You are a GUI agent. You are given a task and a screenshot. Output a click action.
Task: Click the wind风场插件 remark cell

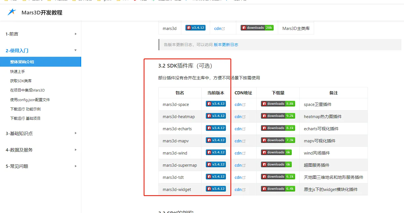334,153
